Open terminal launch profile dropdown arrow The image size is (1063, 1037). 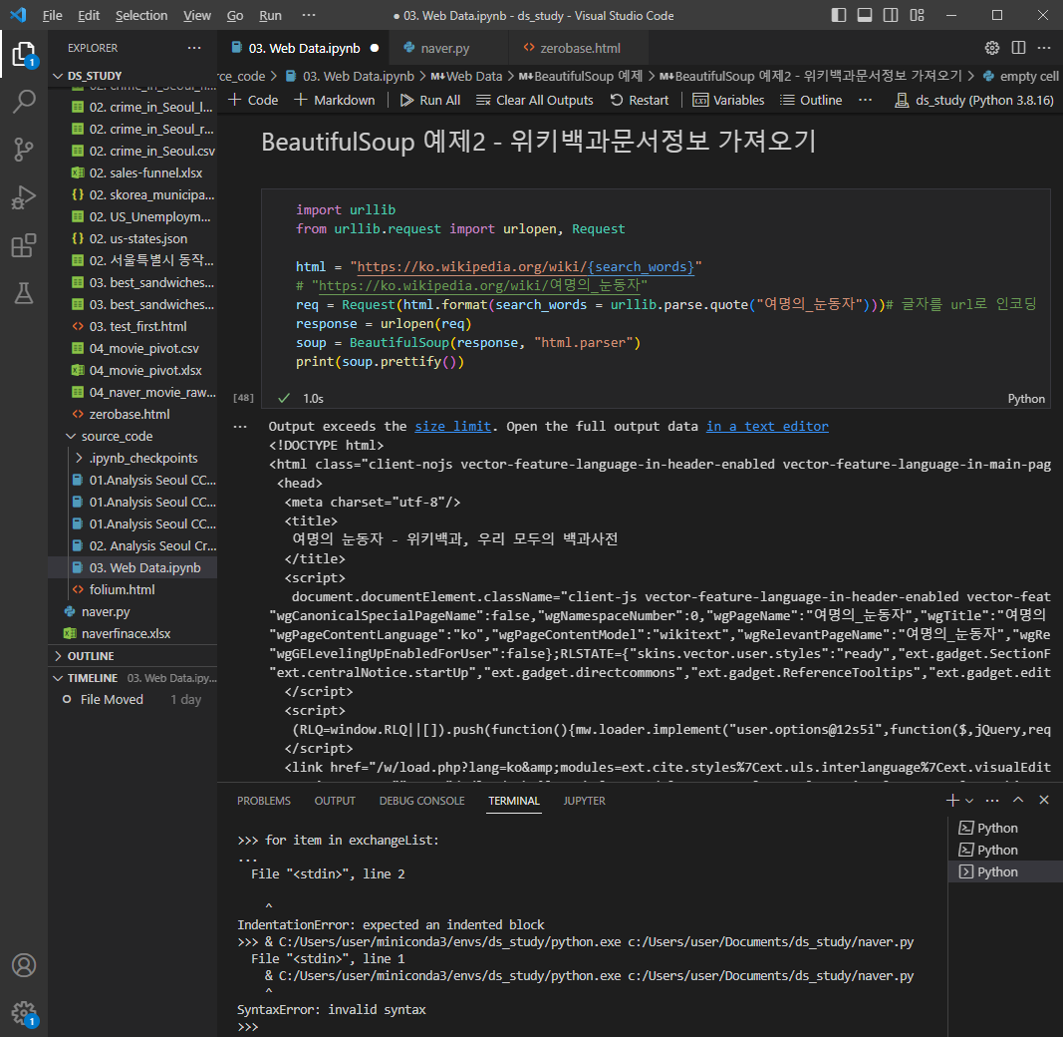tap(969, 801)
